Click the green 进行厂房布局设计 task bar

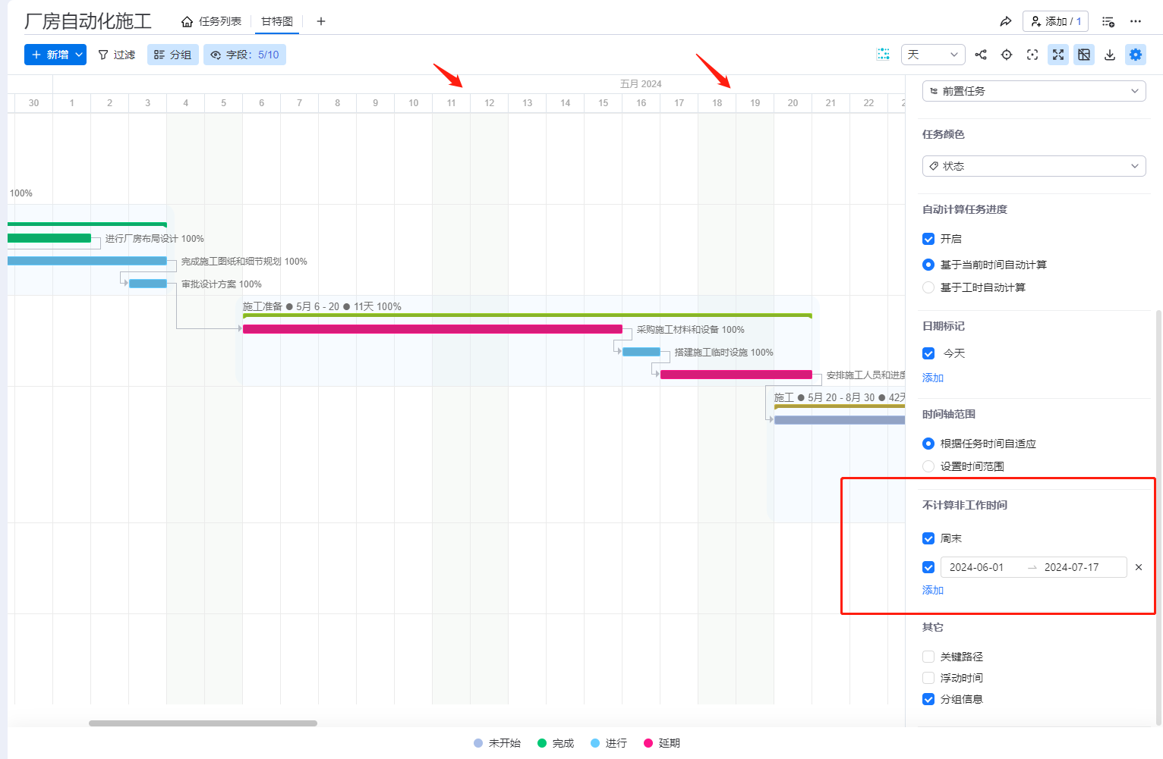tap(49, 238)
